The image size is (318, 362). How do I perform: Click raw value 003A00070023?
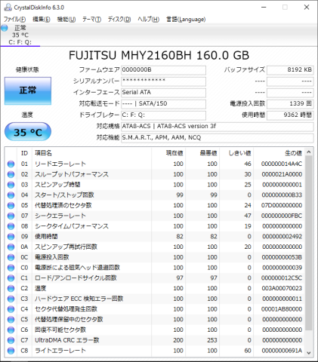[x=282, y=288]
